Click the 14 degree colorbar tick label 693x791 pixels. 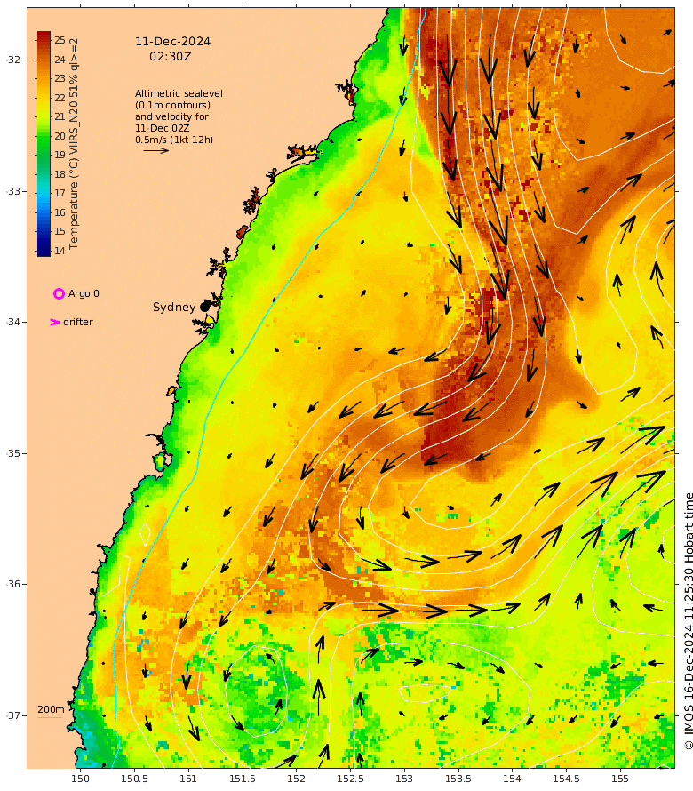click(x=60, y=251)
